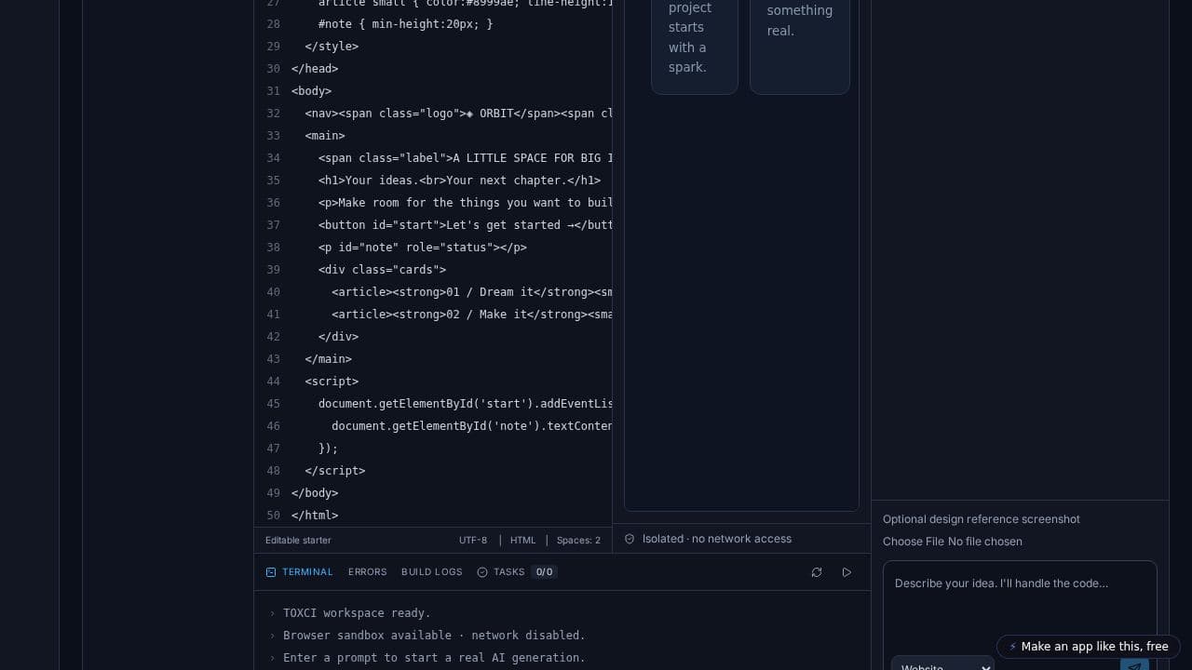Click terminal line TOXCI workspace ready
Image resolution: width=1192 pixels, height=670 pixels.
click(357, 613)
